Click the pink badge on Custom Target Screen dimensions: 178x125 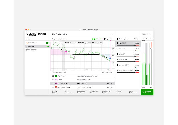(x=56, y=84)
